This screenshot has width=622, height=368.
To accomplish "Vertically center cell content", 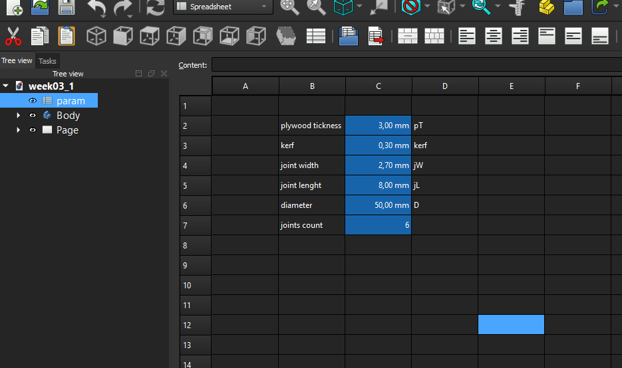I will (x=573, y=36).
